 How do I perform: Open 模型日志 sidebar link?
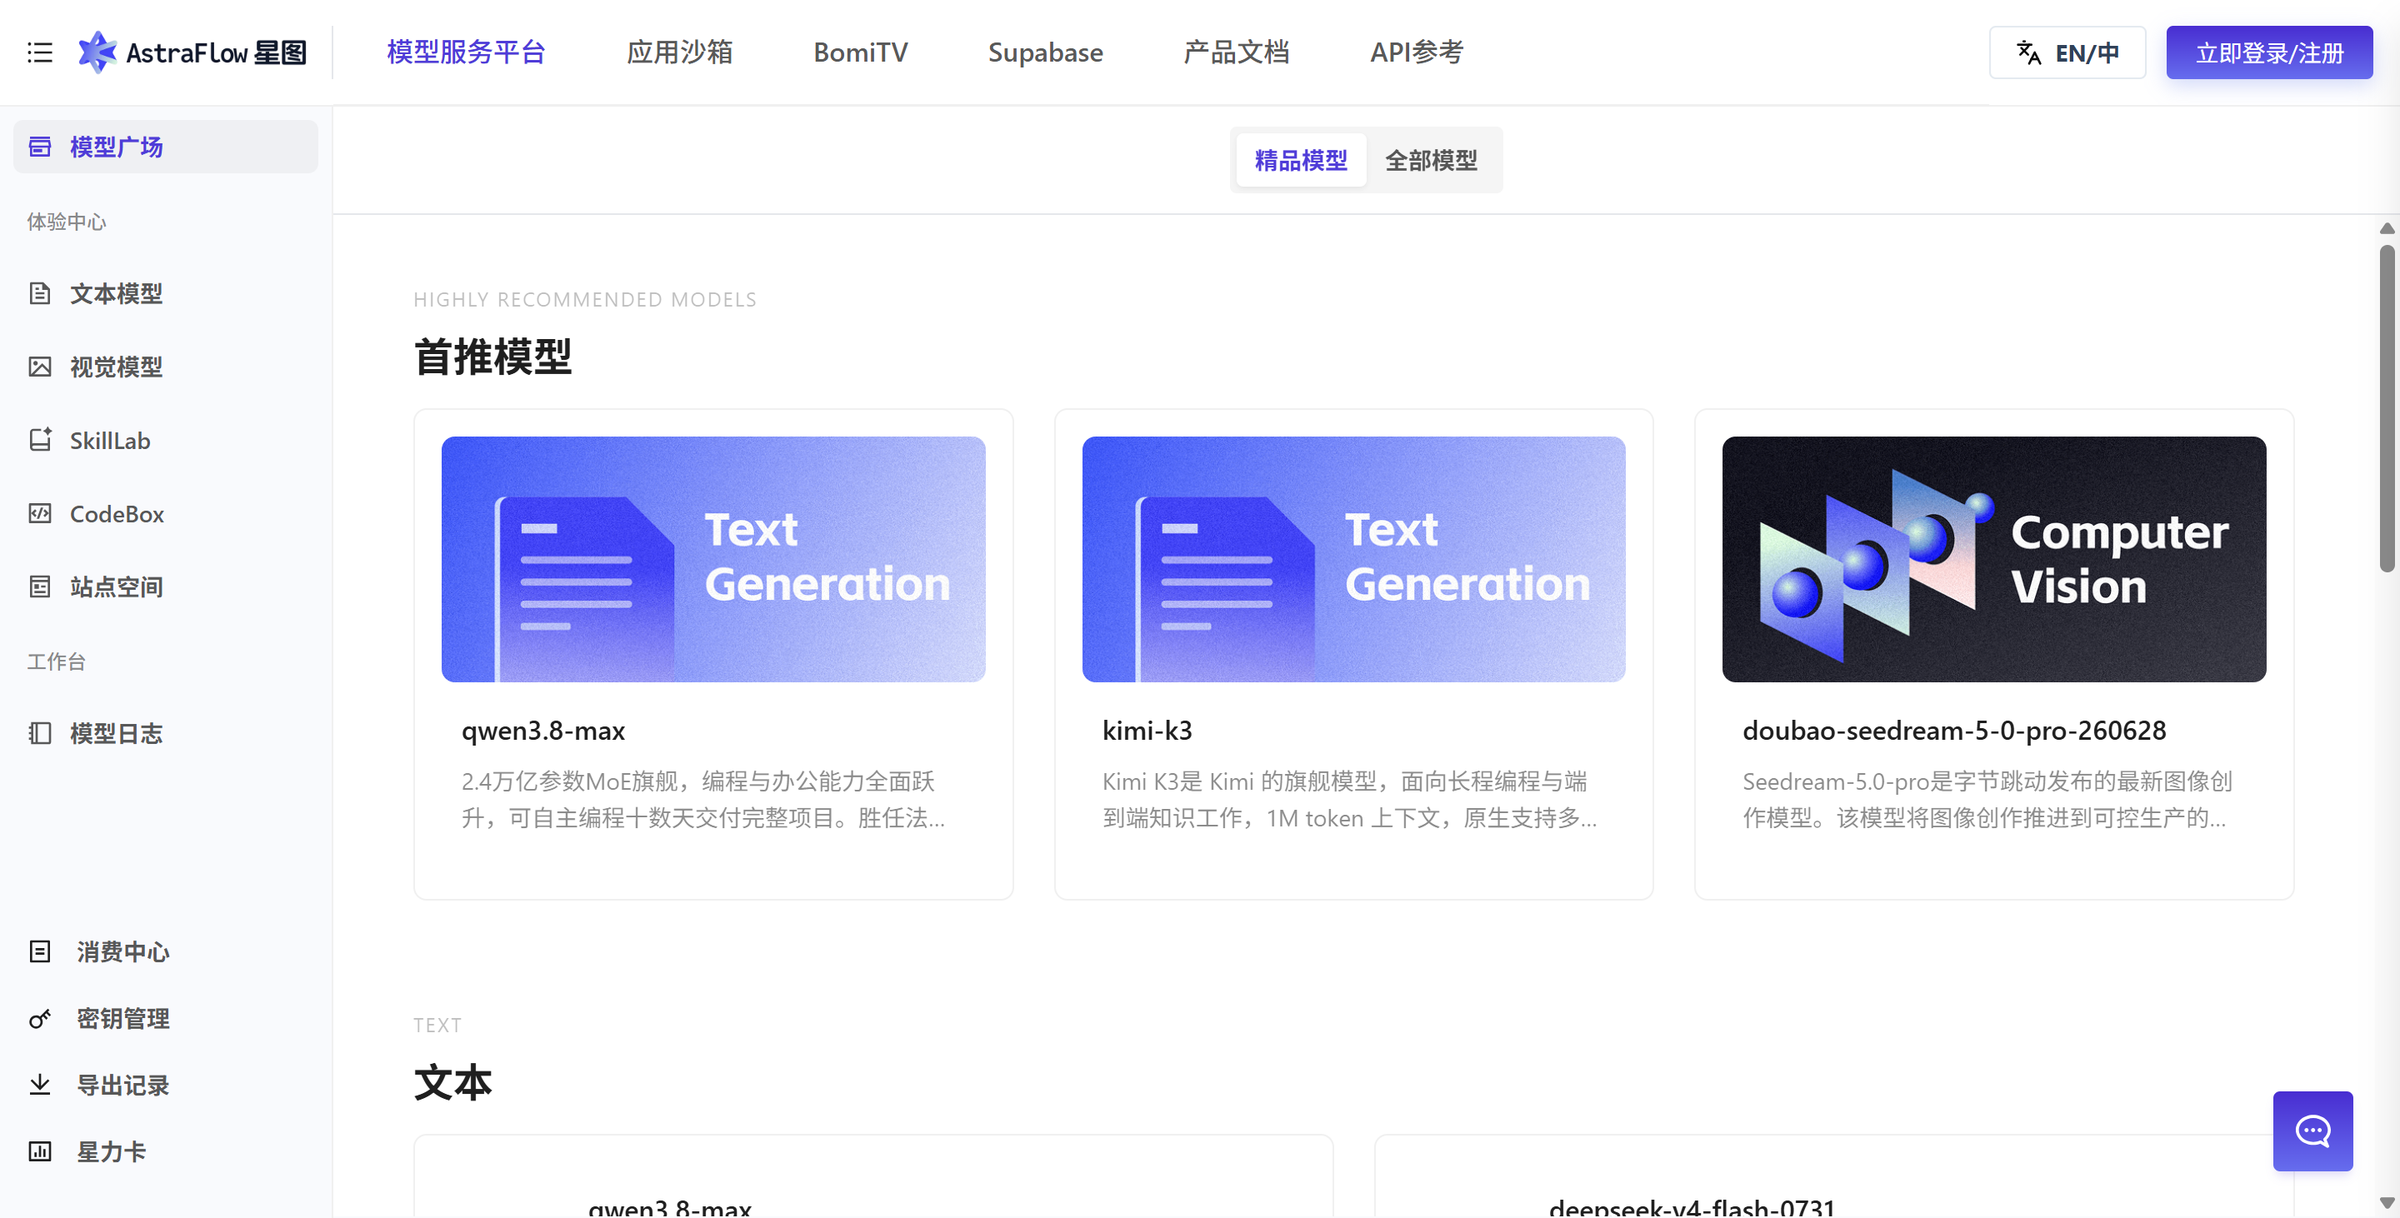pyautogui.click(x=117, y=733)
